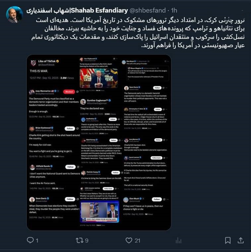Click the Follow button next to Brian Eastwood
Screen dimensions: 251x252
click(x=70, y=128)
